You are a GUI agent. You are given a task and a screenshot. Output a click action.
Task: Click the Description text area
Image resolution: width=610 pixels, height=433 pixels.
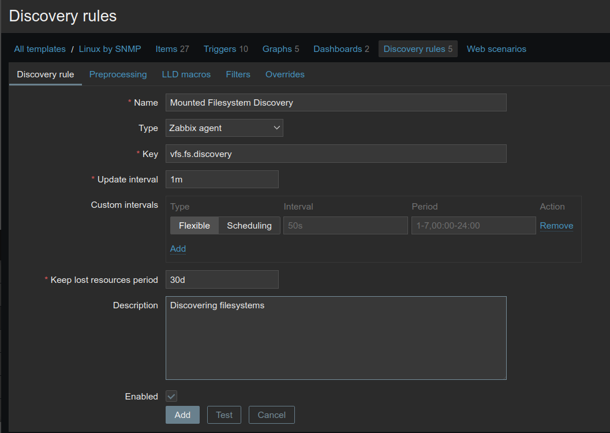pos(336,338)
